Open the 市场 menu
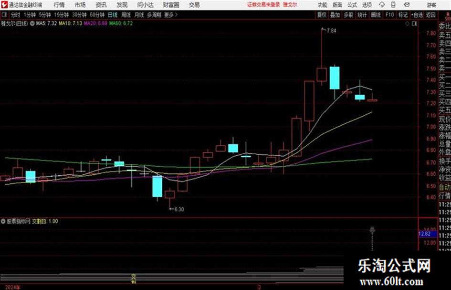451x290 pixels. click(x=80, y=5)
